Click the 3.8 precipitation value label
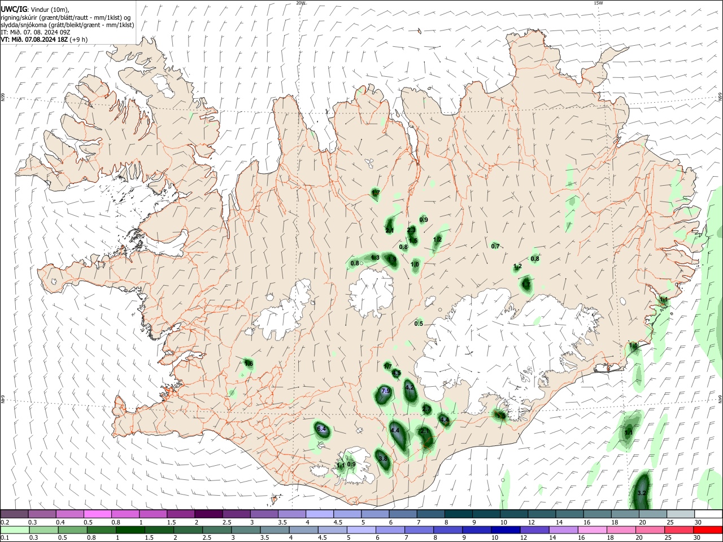This screenshot has width=723, height=542. tap(382, 459)
